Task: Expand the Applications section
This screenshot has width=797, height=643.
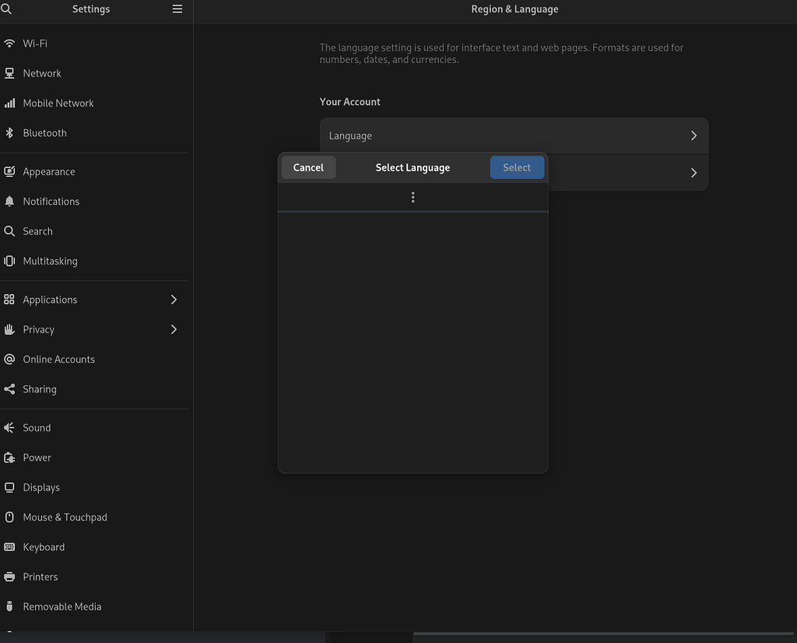Action: (x=174, y=299)
